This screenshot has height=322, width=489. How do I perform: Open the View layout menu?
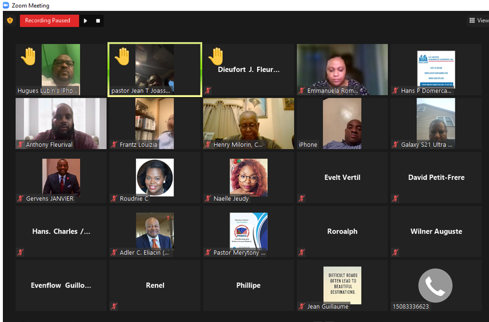[479, 21]
